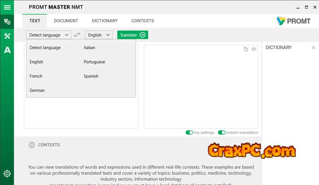Viewport: 319px width, 185px height.
Task: Switch to the DICTIONARY tab
Action: (x=105, y=21)
